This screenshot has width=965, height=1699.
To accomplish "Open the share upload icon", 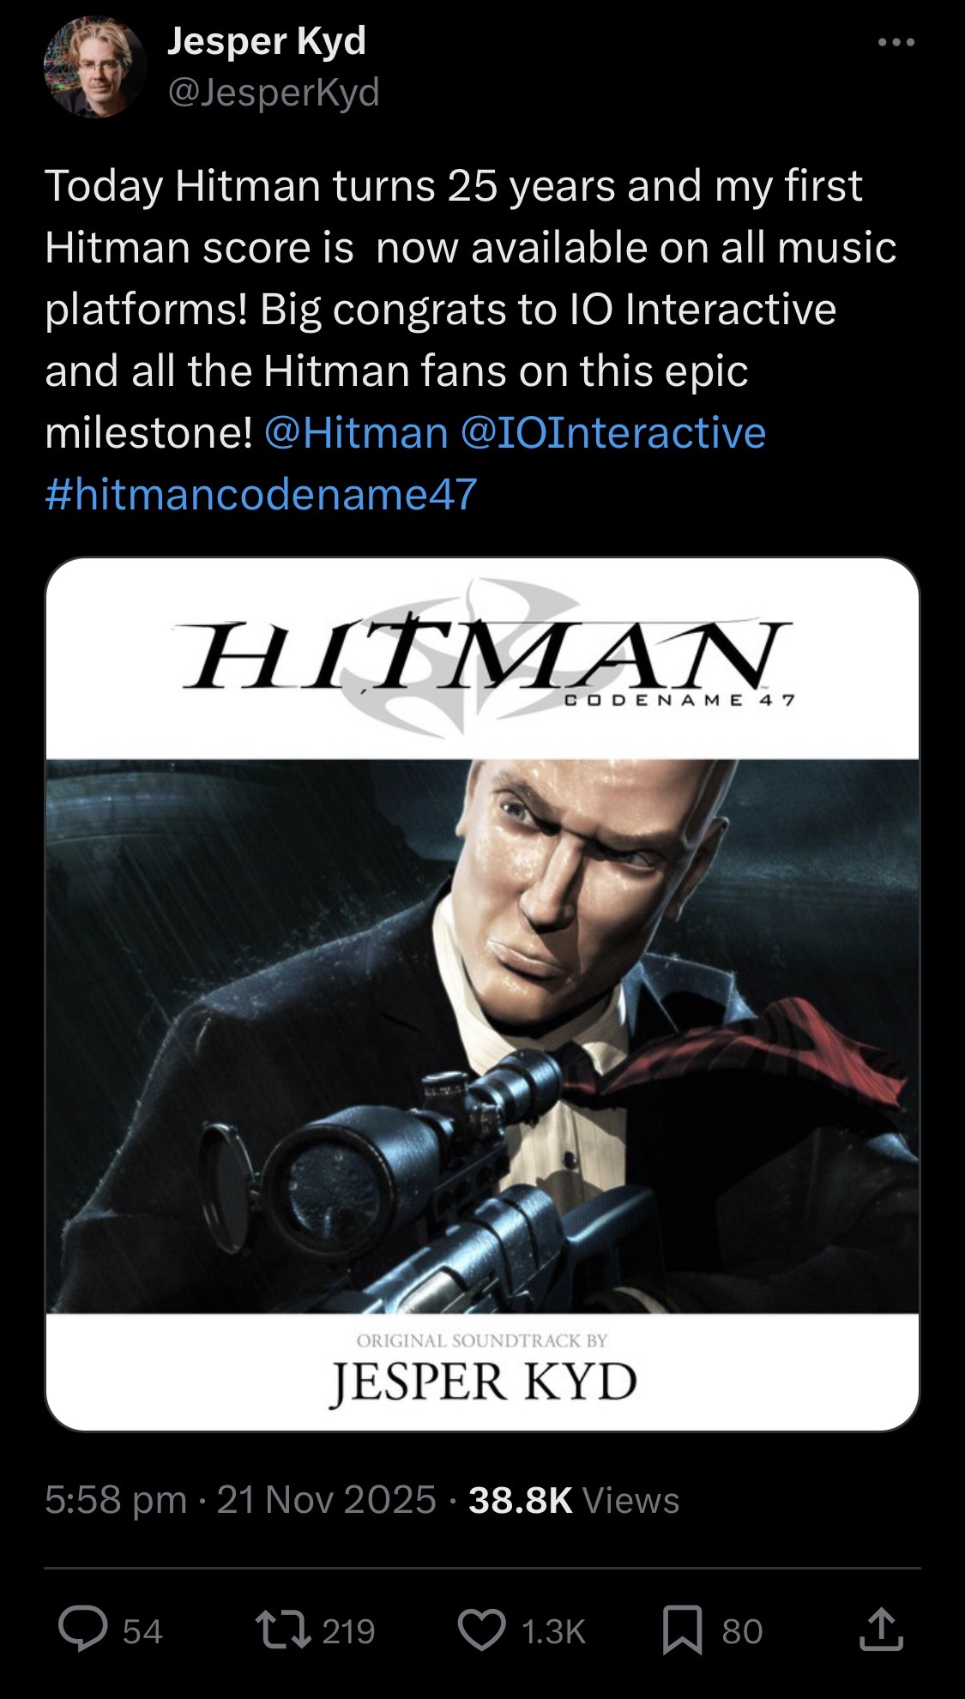I will (882, 1630).
